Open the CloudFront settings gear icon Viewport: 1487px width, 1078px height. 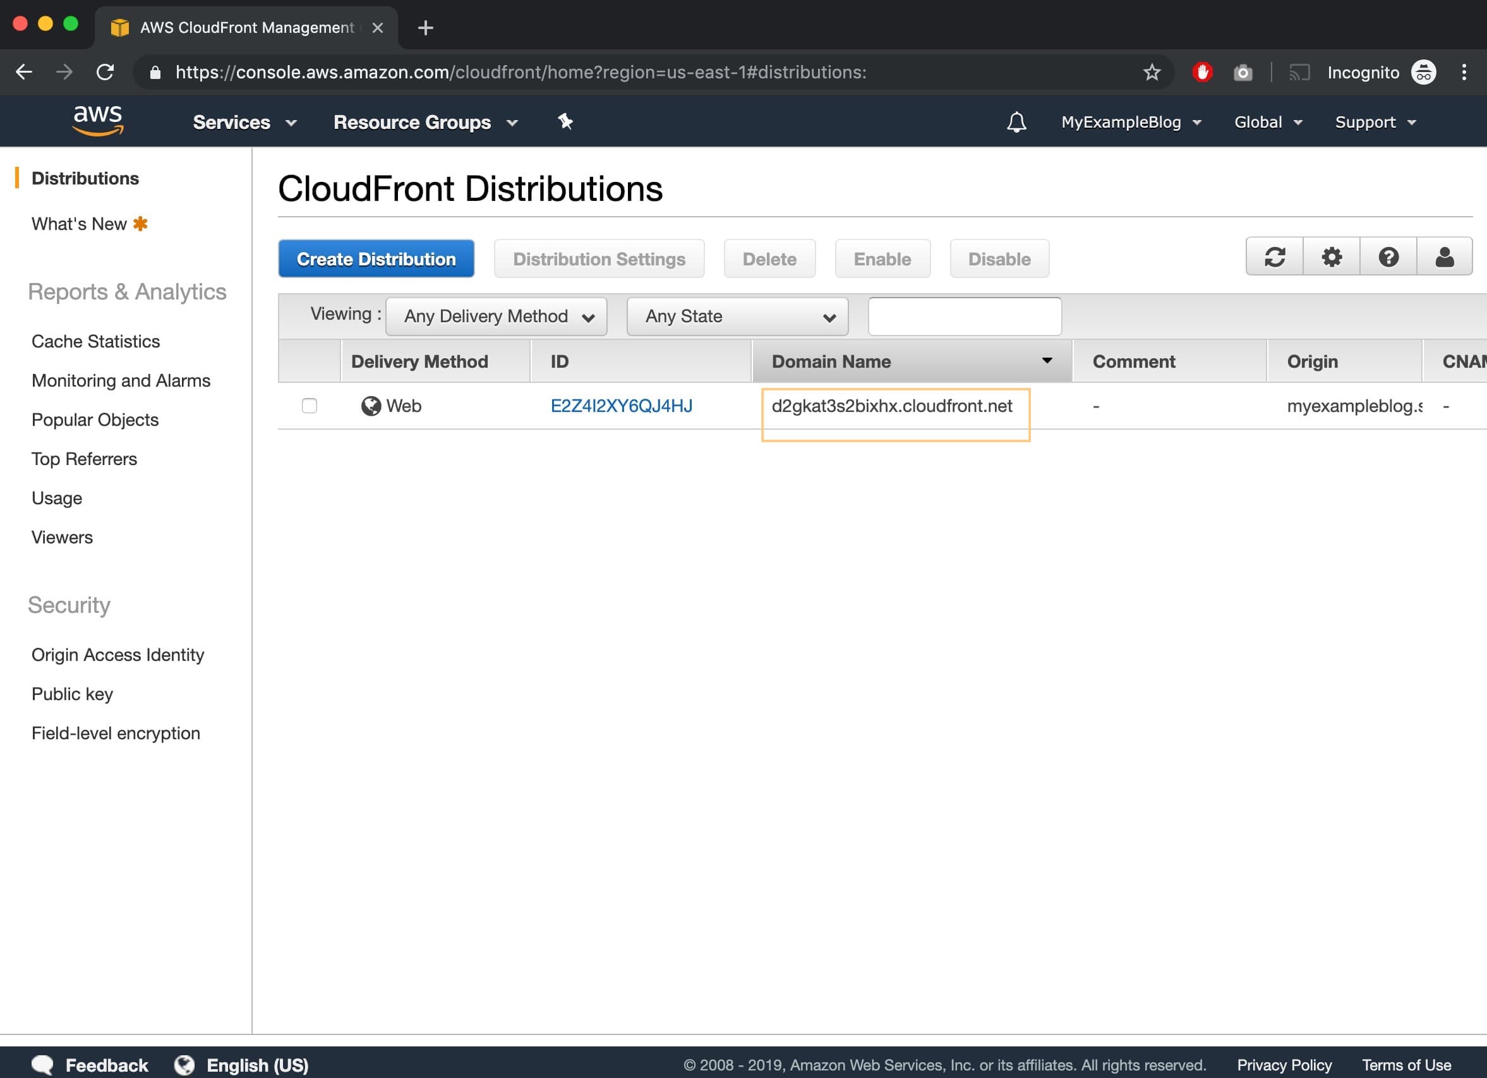point(1331,258)
